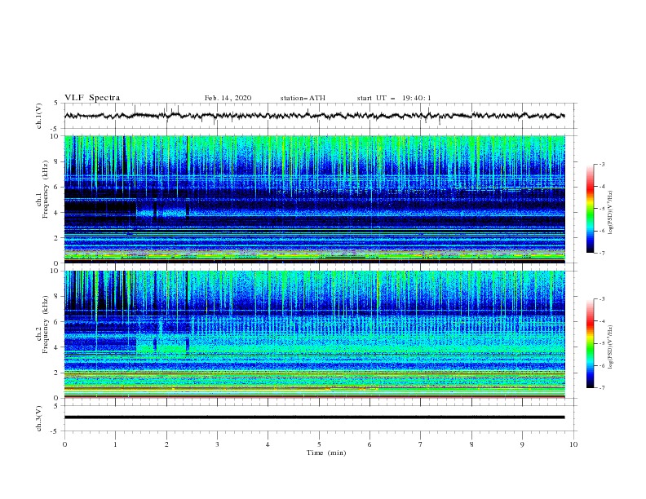Click the 'ch.3(V)' waveform axis label
Screen dimensions: 646x499
[39, 418]
